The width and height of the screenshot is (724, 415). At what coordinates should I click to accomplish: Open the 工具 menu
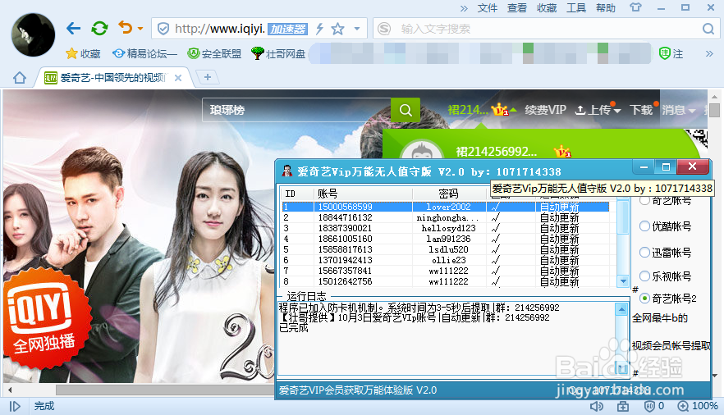point(576,8)
